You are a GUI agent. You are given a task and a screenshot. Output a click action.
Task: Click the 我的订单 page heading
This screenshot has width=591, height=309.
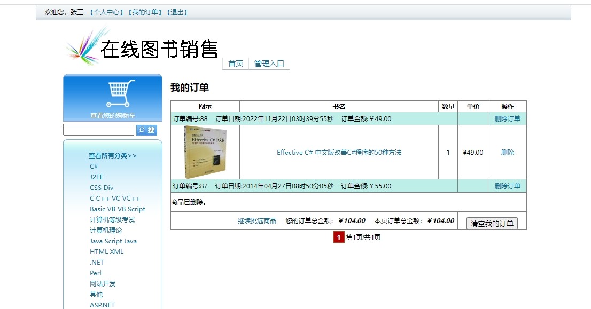coord(190,88)
